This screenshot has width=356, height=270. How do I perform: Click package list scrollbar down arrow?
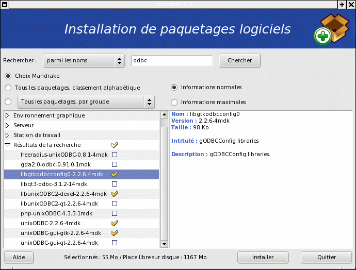pyautogui.click(x=164, y=244)
